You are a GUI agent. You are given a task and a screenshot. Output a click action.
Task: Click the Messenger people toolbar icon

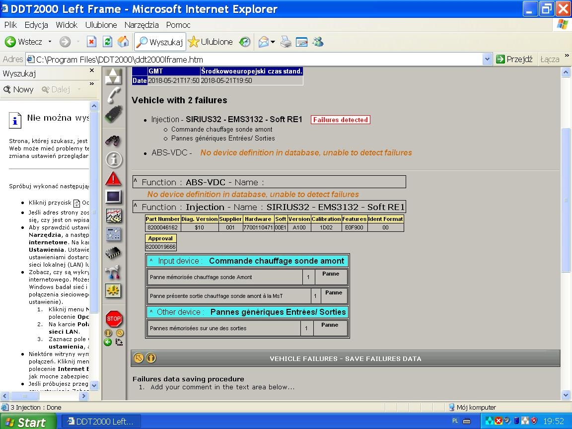318,42
